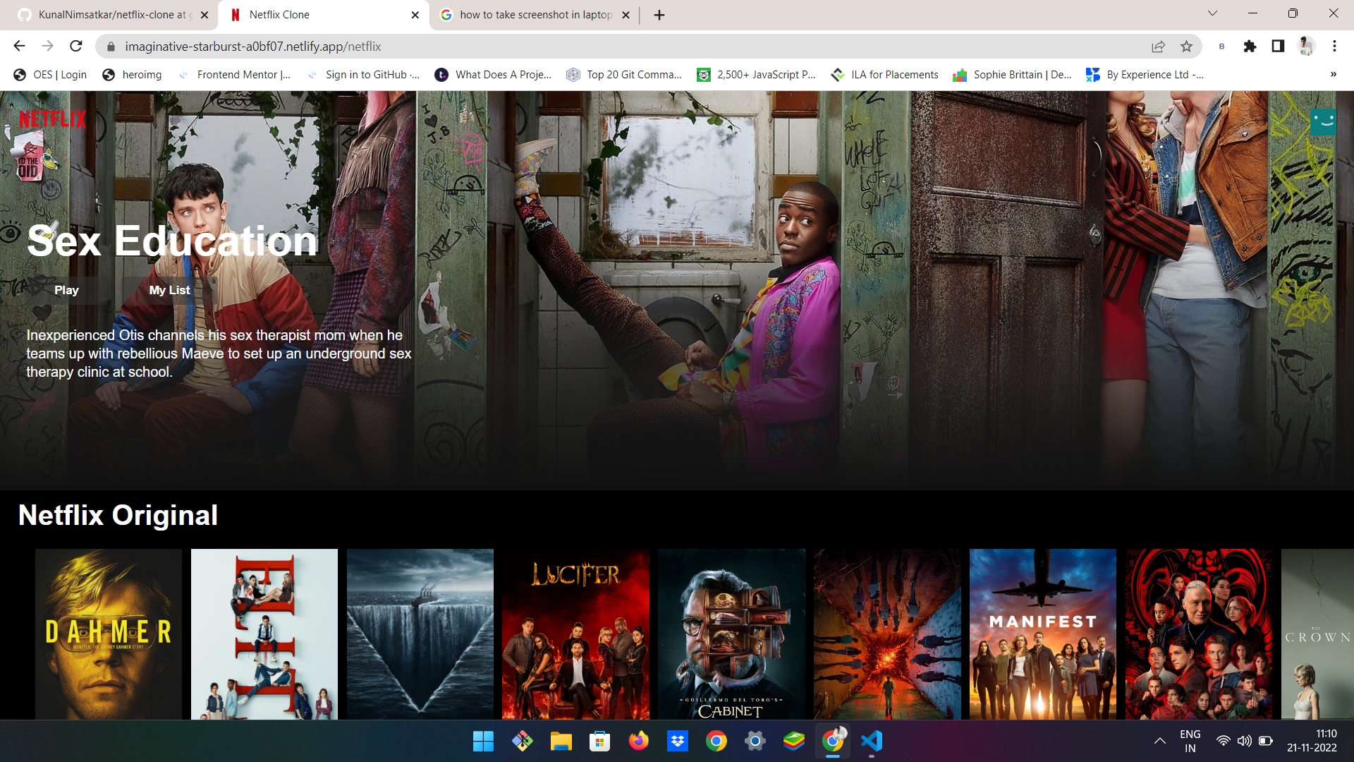Viewport: 1354px width, 762px height.
Task: Bookmark this page with star icon
Action: (x=1186, y=47)
